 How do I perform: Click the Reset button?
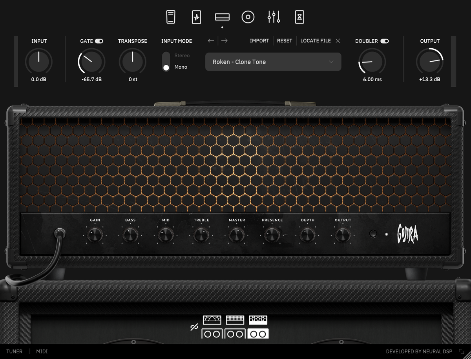pos(285,41)
